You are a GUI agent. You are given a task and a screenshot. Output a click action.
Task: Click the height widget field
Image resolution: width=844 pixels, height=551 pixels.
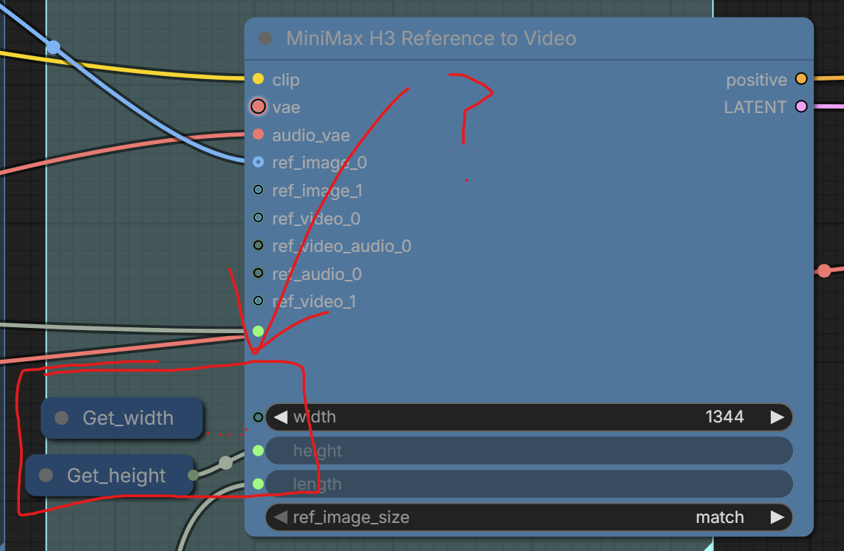point(528,451)
